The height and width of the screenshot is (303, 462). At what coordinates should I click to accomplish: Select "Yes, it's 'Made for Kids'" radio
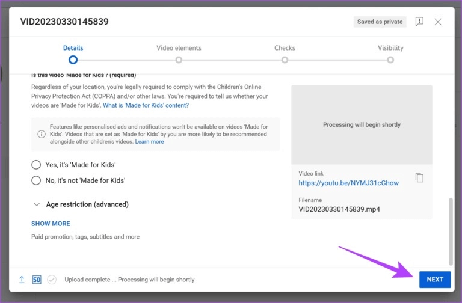click(36, 165)
